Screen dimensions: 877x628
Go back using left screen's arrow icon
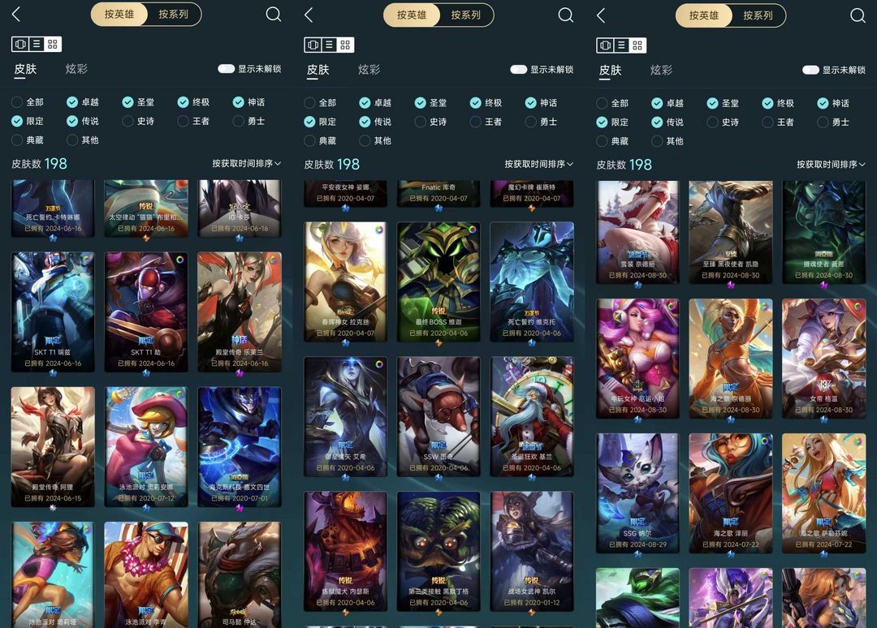tap(16, 15)
